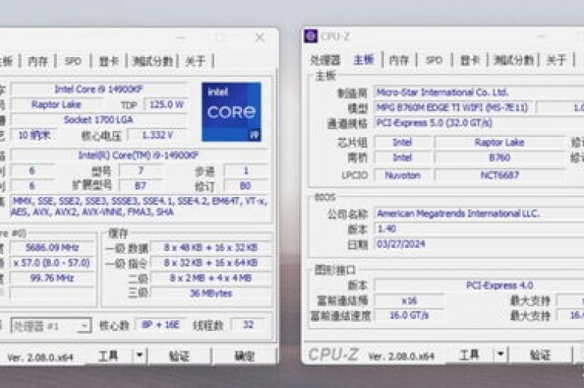
Task: Click the 8 x 48 KB + 16 x 32 KB cache value
Action: pyautogui.click(x=211, y=248)
